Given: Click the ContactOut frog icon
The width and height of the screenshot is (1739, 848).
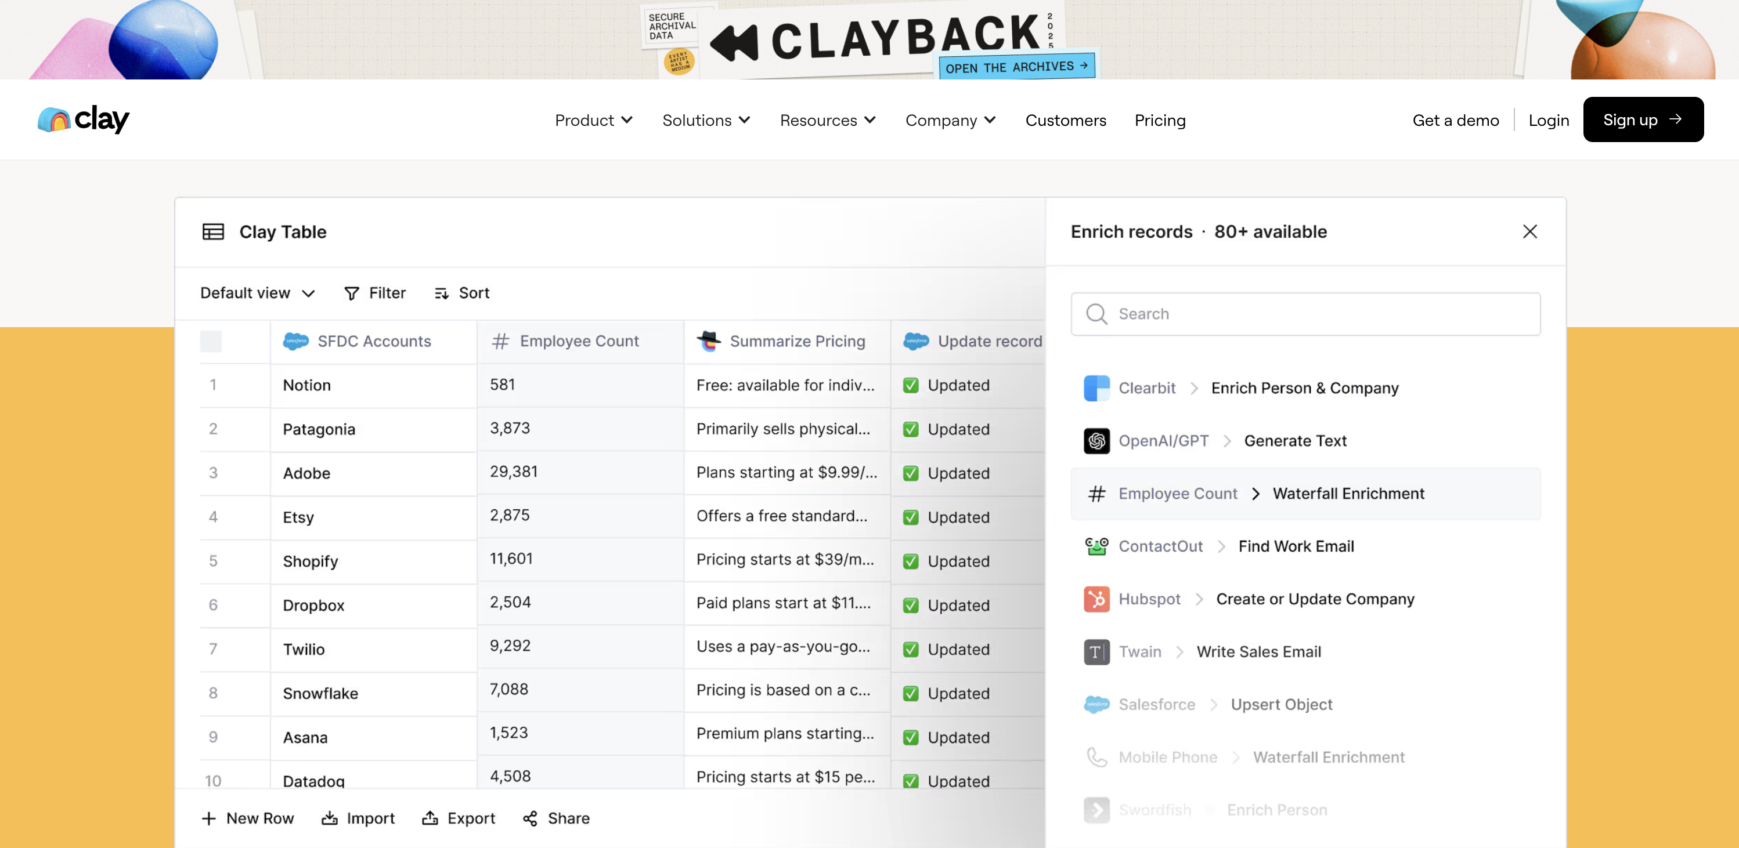Looking at the screenshot, I should (1096, 546).
